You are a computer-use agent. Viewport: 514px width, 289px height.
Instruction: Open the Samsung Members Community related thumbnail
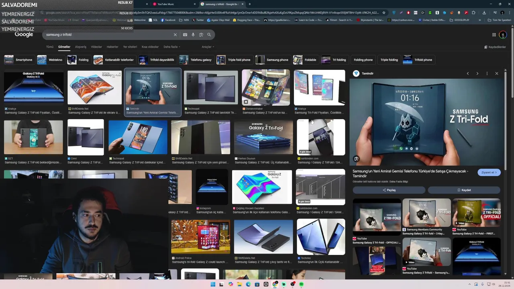[x=426, y=213]
